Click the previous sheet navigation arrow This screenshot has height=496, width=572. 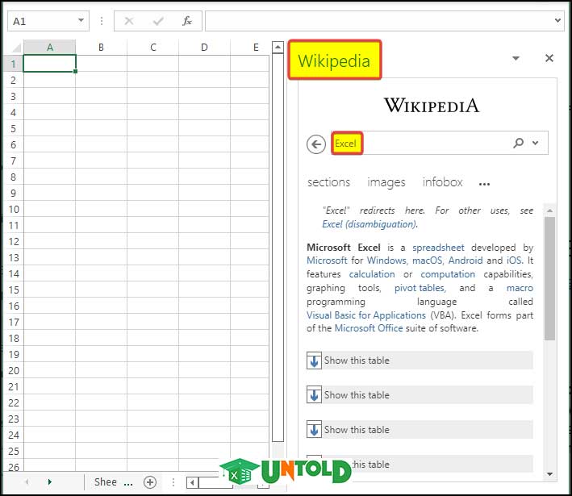27,481
